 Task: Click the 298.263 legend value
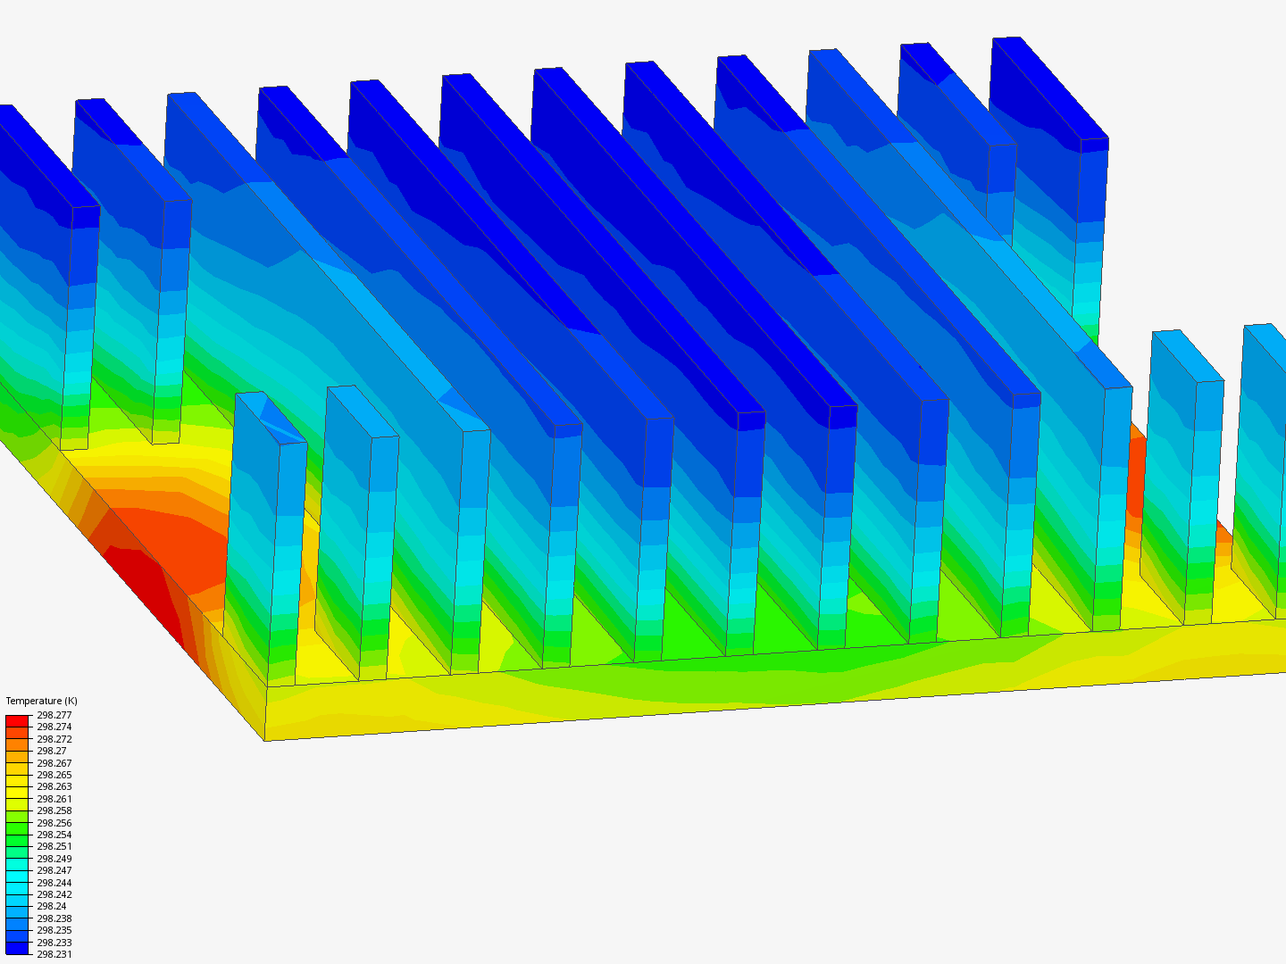pyautogui.click(x=54, y=786)
